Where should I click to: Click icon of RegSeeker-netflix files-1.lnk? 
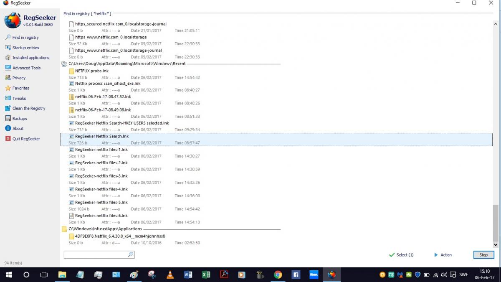tap(71, 150)
